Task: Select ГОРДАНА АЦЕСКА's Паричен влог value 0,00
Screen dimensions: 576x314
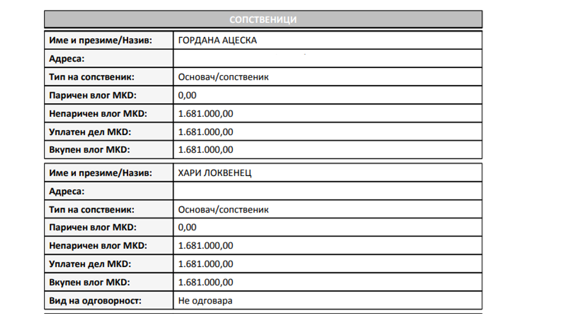Action: 187,95
